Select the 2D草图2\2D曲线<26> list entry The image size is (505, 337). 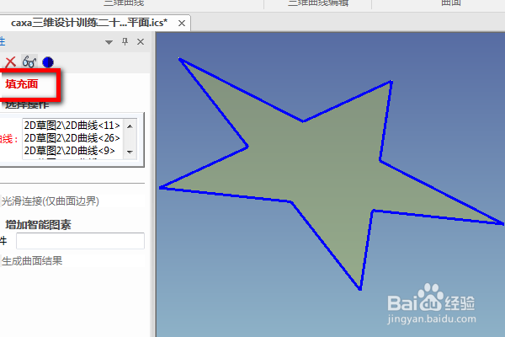coord(72,138)
